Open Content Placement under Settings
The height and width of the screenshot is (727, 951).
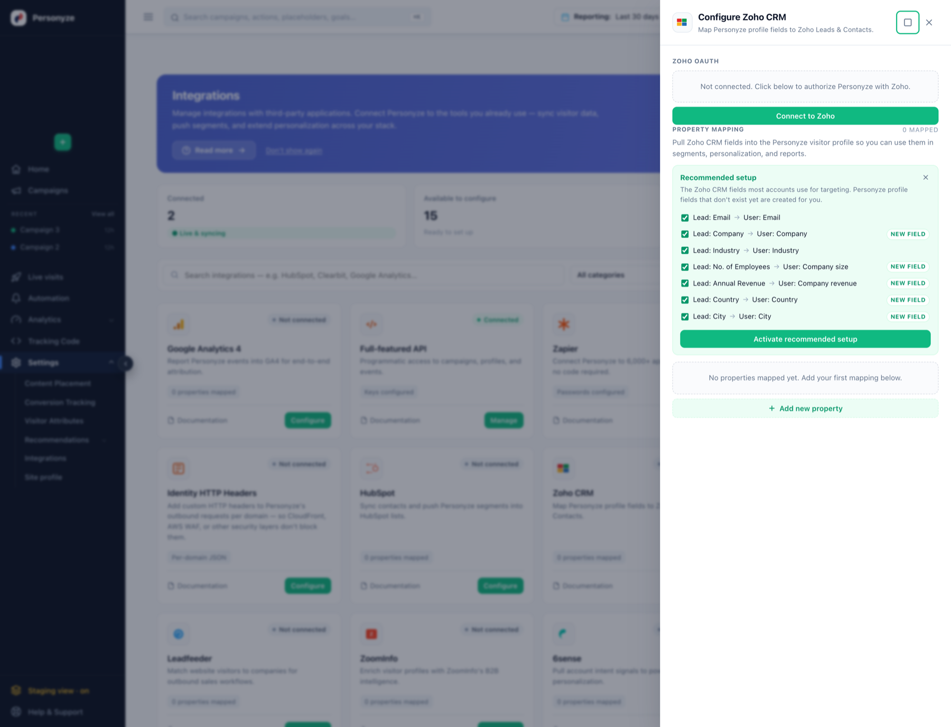pos(58,384)
